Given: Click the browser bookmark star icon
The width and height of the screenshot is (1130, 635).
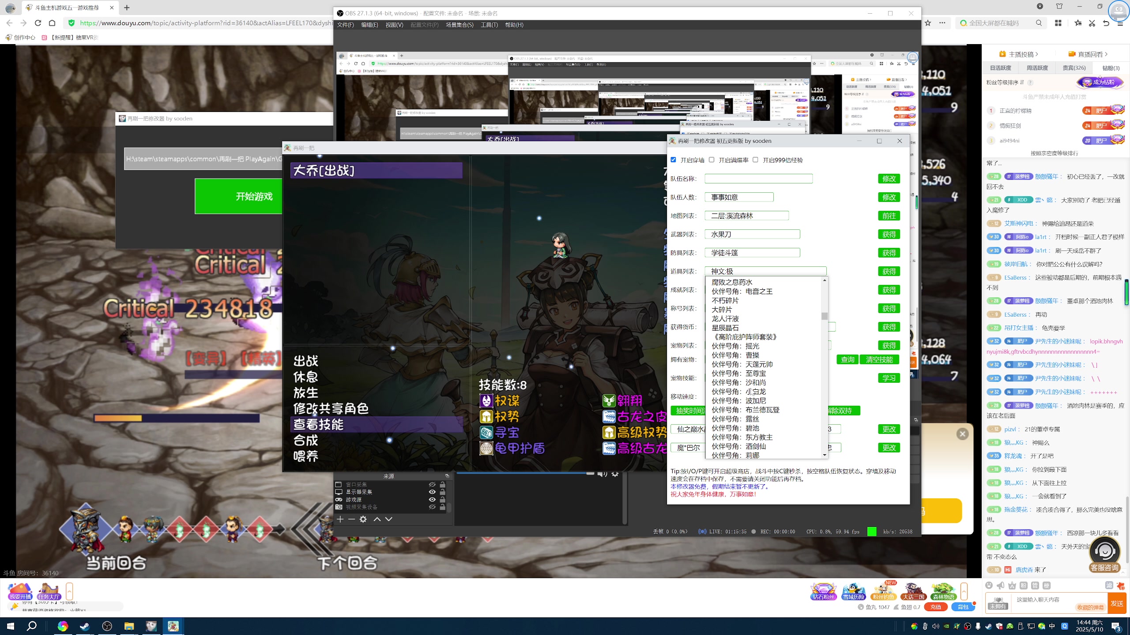Looking at the screenshot, I should point(928,23).
